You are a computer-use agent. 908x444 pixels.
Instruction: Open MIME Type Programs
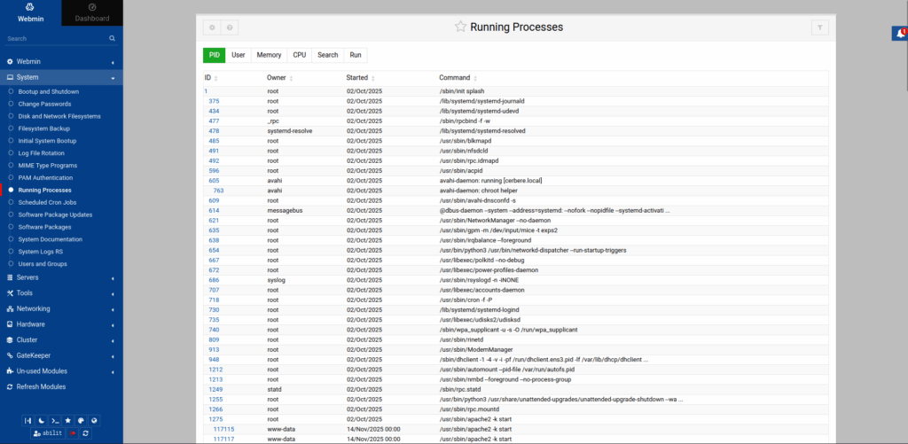point(48,166)
